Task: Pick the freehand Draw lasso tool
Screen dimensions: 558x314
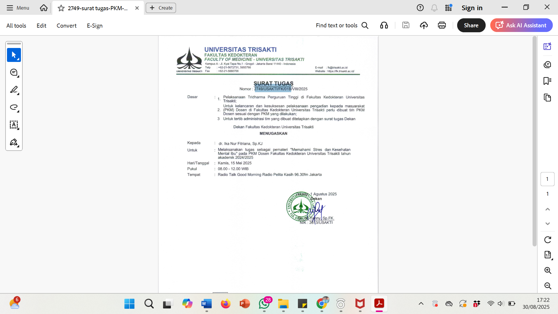Action: click(x=14, y=107)
